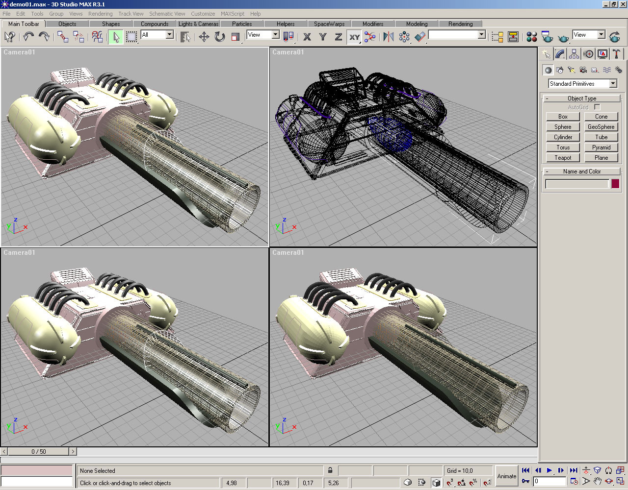Viewport: 628px width, 490px height.
Task: Collapse the Object Type rollout
Action: coord(582,98)
